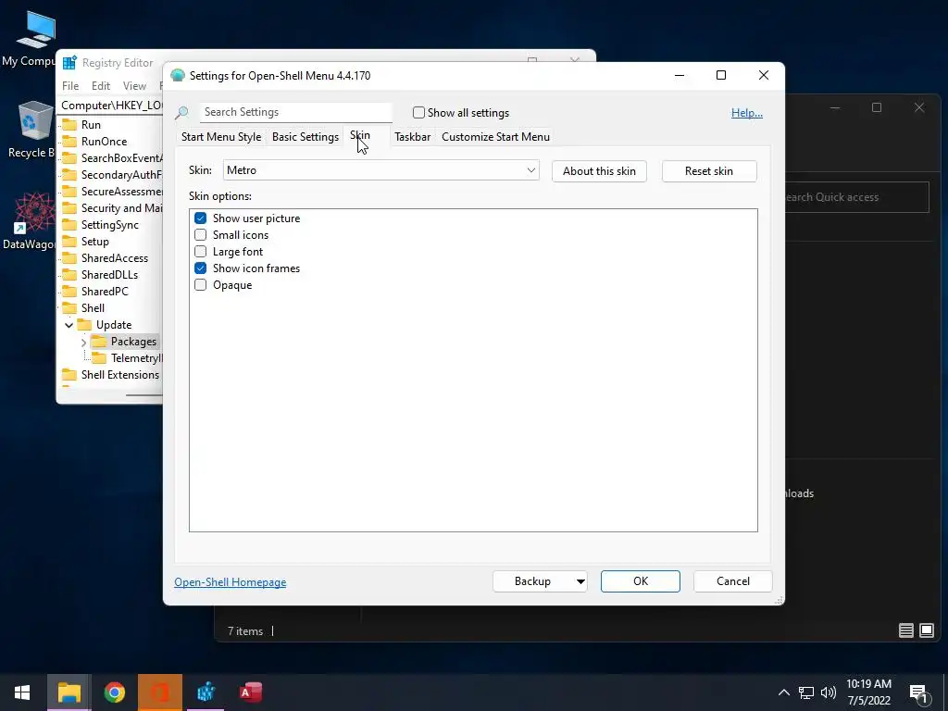Image resolution: width=948 pixels, height=711 pixels.
Task: Click Cancel in settings dialog
Action: click(x=733, y=581)
